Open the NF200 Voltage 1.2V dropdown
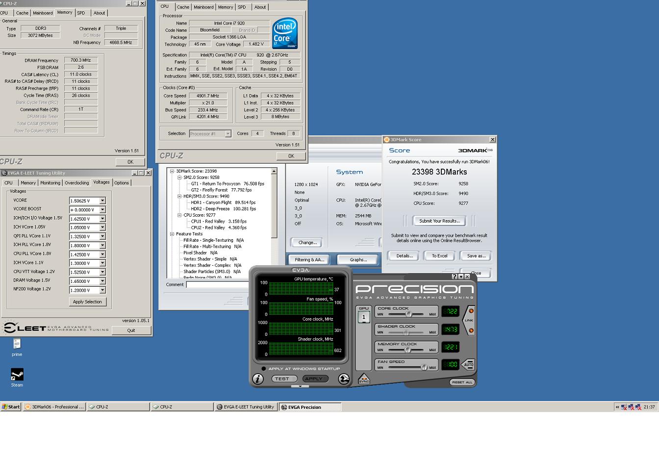The image size is (659, 452). 102,290
